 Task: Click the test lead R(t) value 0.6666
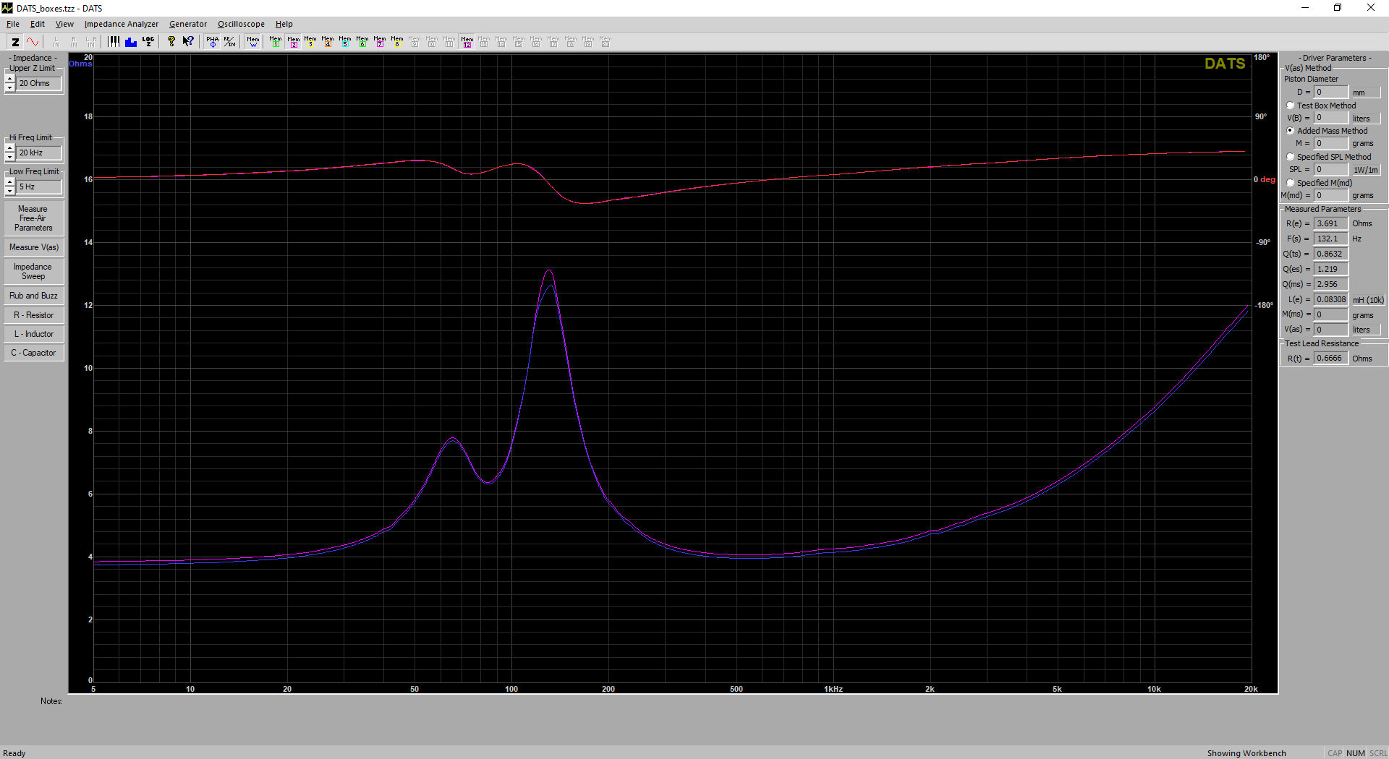pyautogui.click(x=1331, y=358)
